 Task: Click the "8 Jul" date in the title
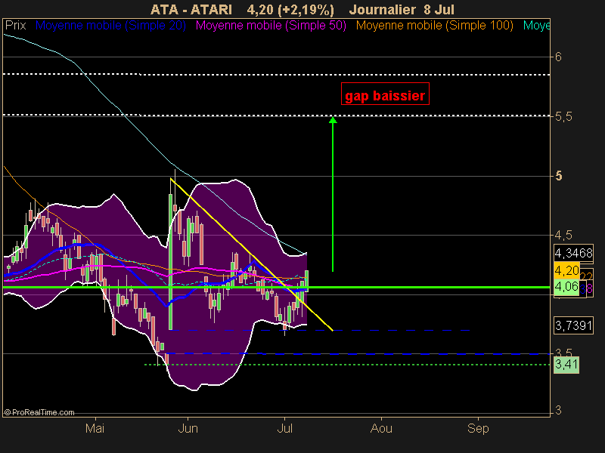439,10
